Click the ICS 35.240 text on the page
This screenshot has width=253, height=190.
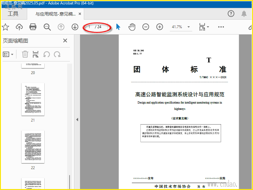pyautogui.click(x=139, y=51)
